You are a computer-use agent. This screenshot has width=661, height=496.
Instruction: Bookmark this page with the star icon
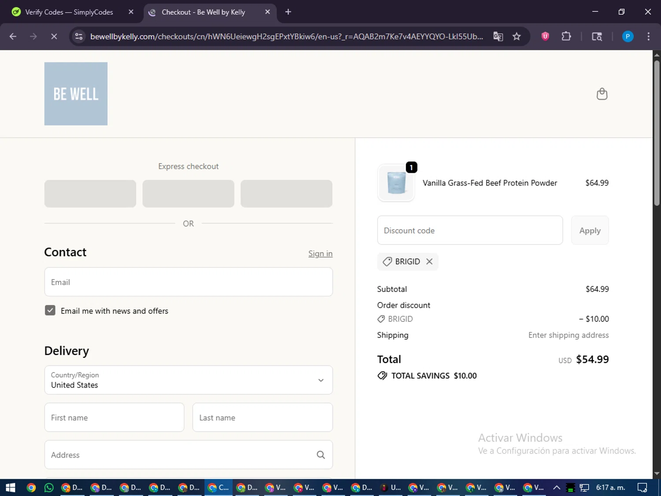pos(516,37)
